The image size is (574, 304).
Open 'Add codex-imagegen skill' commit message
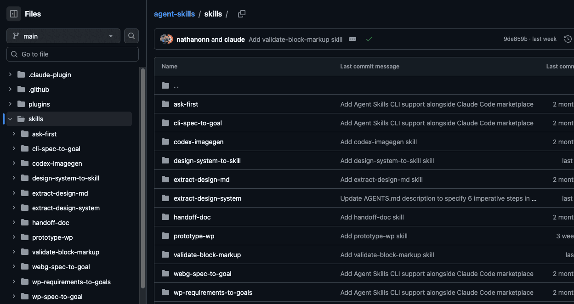click(x=379, y=142)
